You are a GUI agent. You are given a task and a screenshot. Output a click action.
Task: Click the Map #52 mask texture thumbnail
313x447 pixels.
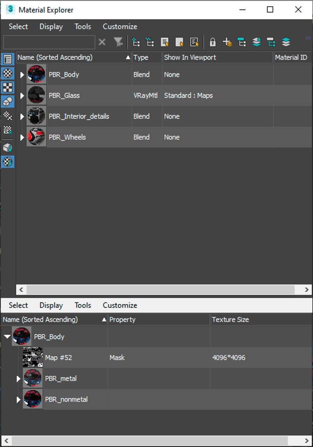tap(33, 357)
